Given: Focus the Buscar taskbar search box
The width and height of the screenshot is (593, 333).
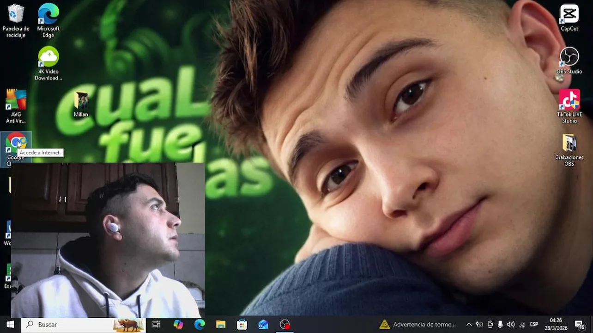Looking at the screenshot, I should (83, 325).
